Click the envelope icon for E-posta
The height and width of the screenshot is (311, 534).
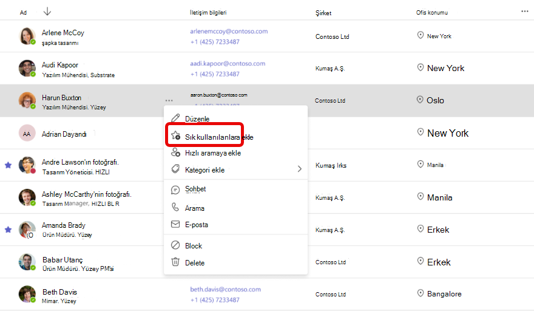pyautogui.click(x=175, y=224)
